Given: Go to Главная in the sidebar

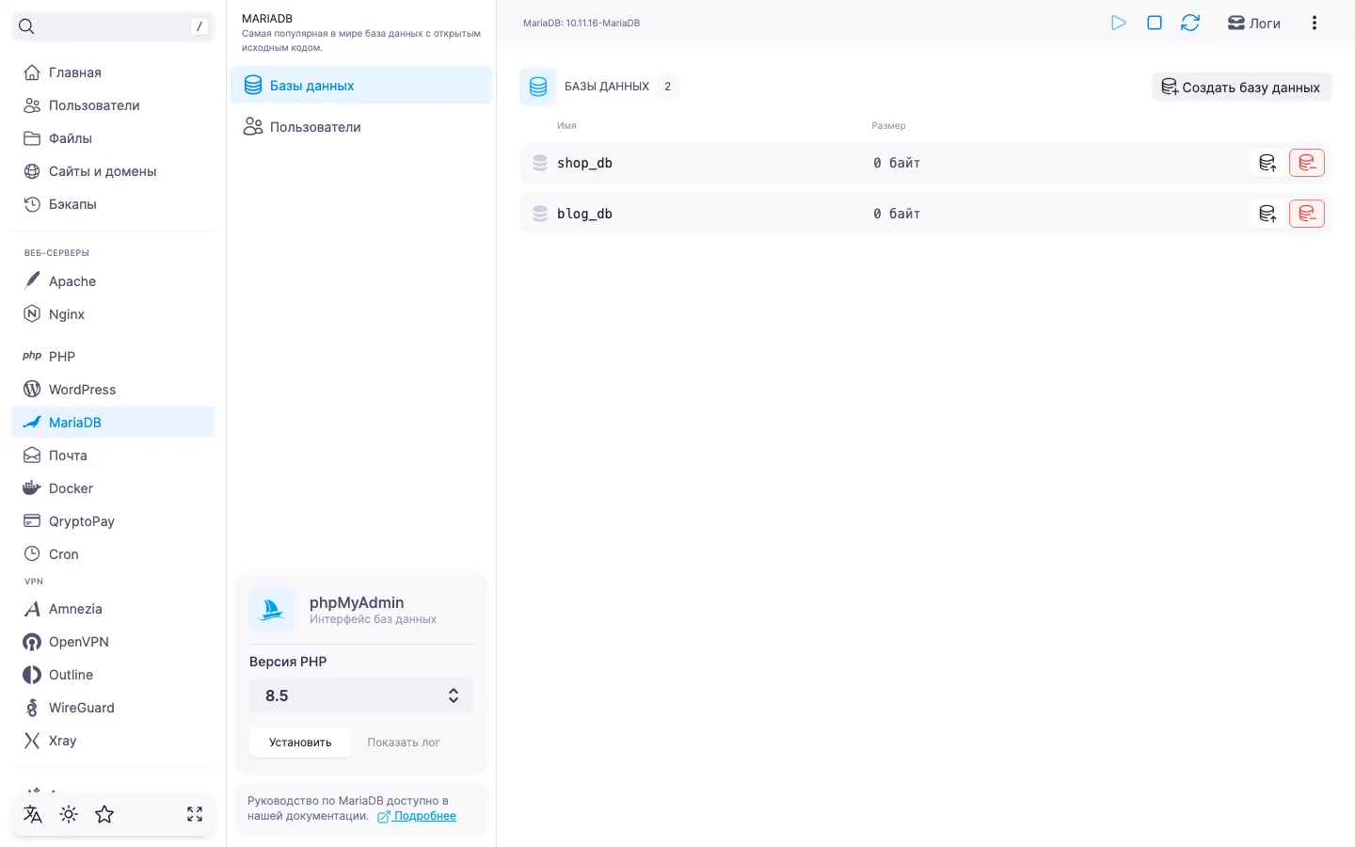Looking at the screenshot, I should [x=113, y=72].
